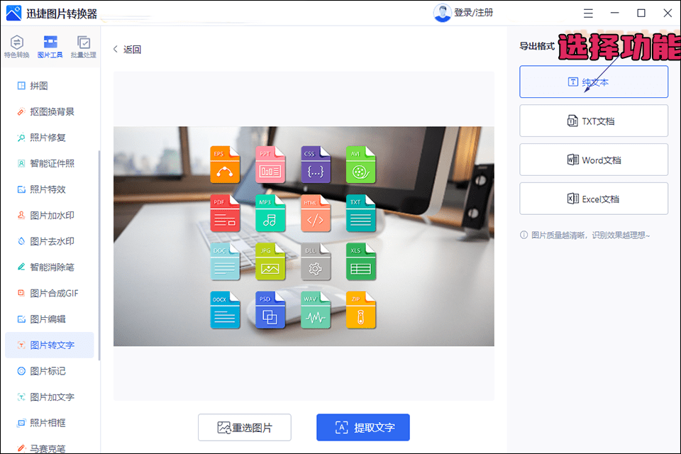Click the 图片加水印 stamp icon
Image resolution: width=681 pixels, height=454 pixels.
coord(21,215)
